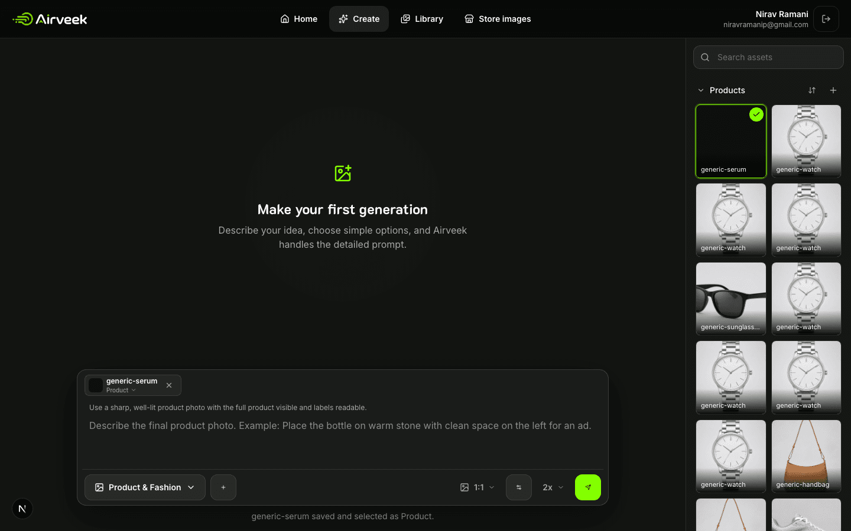Click the green send button

click(588, 487)
